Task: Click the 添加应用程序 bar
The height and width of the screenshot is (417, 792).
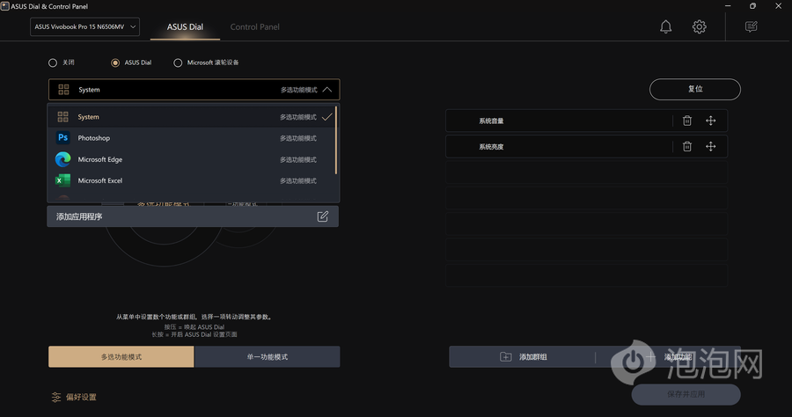Action: [x=193, y=216]
